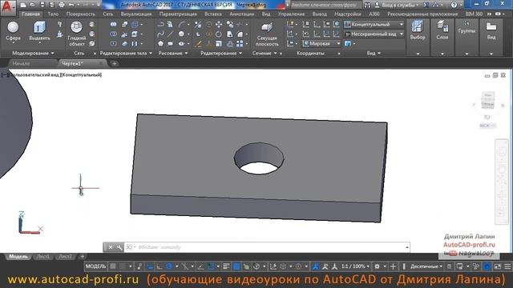Expand the Редактирование тела panel

tap(126, 53)
